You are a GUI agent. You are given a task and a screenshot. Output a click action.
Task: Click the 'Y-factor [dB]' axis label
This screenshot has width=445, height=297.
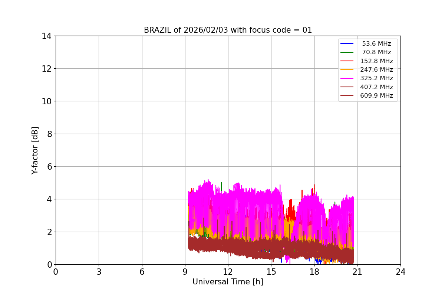(35, 150)
